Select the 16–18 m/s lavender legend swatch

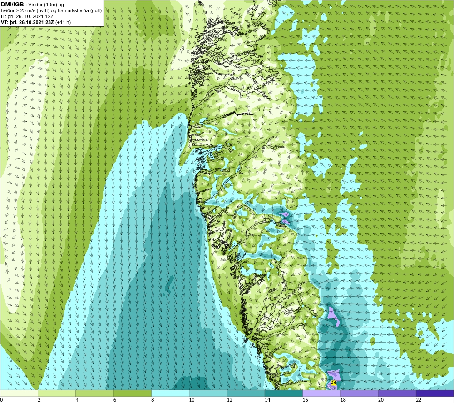322,393
